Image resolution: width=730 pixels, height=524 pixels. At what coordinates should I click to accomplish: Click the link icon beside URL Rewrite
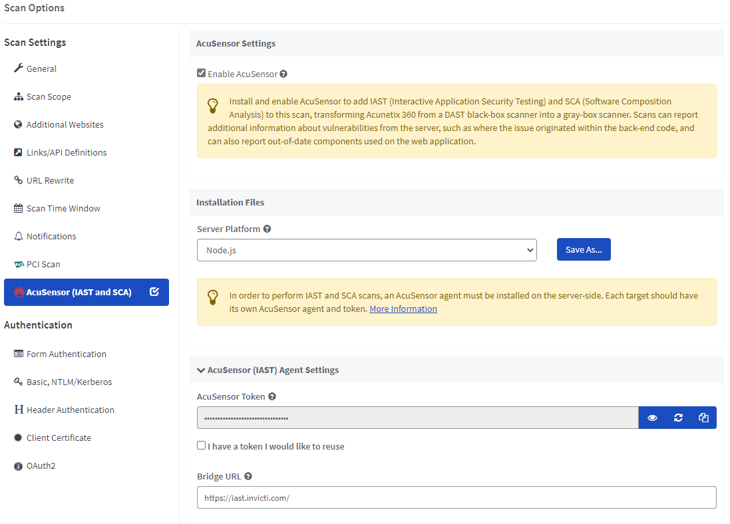click(18, 180)
